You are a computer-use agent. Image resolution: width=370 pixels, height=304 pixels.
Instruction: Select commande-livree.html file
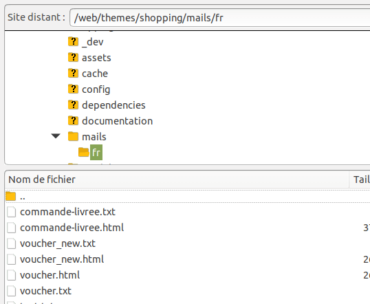coord(72,228)
